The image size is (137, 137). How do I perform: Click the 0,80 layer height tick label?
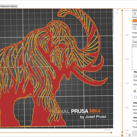(127, 35)
